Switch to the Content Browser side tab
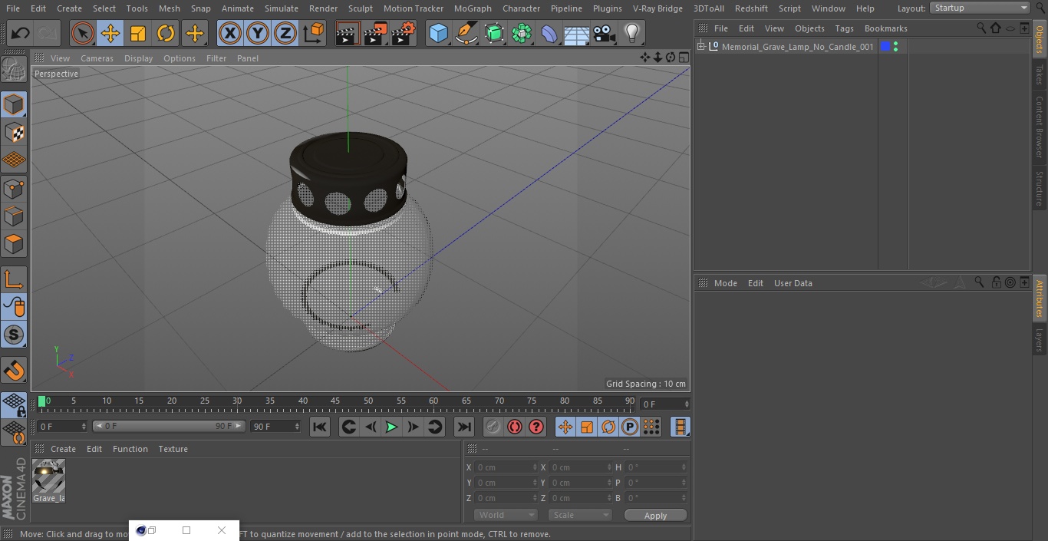Screen dimensions: 1048x541 1040,127
